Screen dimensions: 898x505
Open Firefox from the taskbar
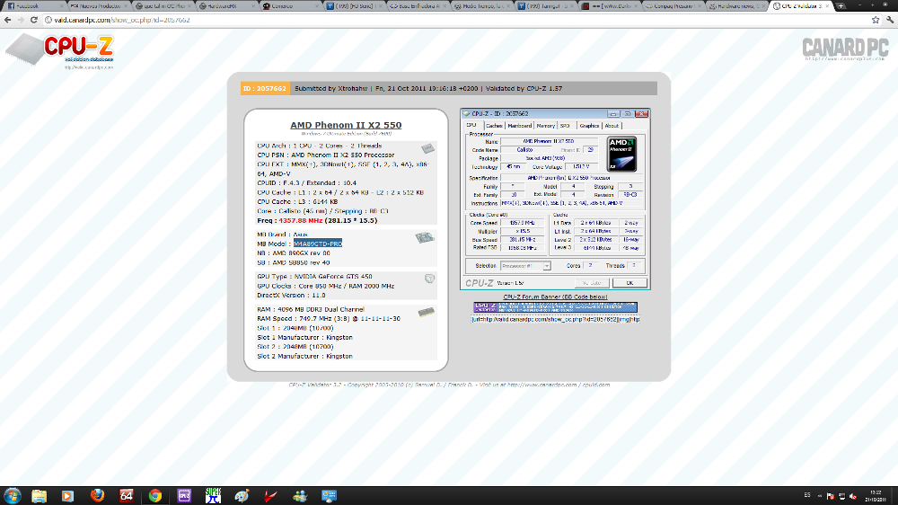[97, 496]
